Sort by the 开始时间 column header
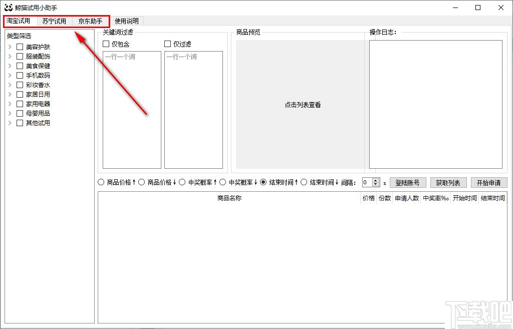This screenshot has height=329, width=513. tap(464, 198)
